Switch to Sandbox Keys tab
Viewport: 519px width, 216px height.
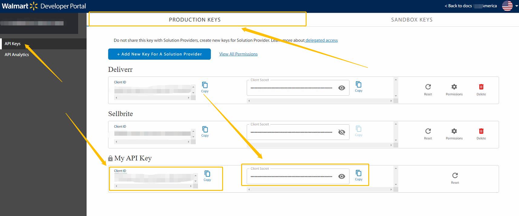412,20
